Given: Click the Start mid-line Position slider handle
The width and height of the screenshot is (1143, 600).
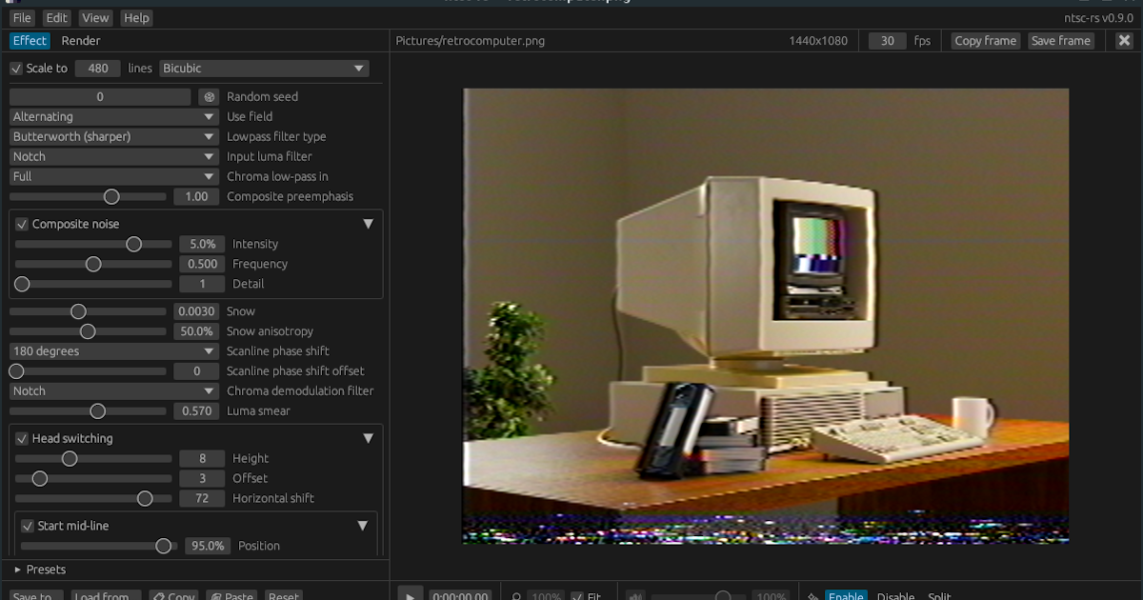Looking at the screenshot, I should (164, 546).
